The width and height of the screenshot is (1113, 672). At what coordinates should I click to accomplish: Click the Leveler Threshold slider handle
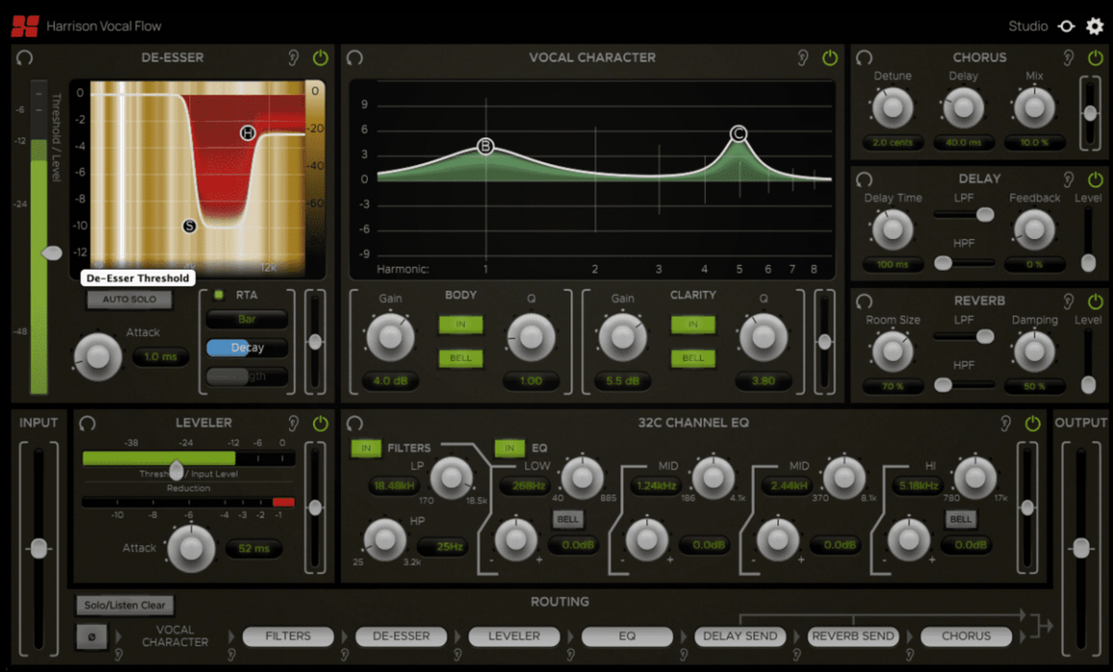point(176,469)
